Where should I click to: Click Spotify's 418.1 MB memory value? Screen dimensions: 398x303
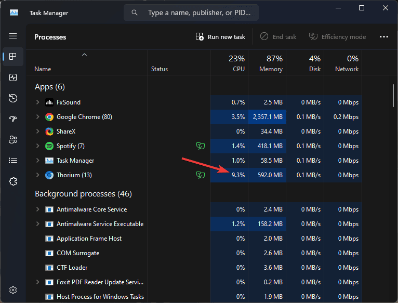tap(270, 146)
